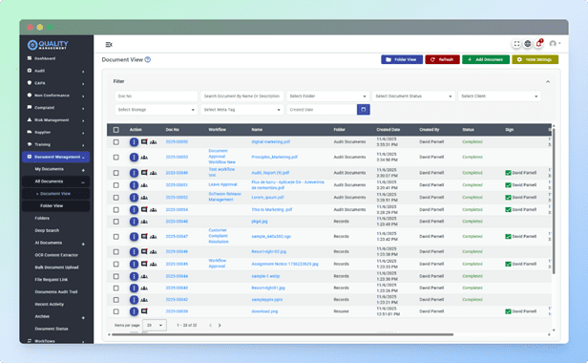Open the action menu for Resort-right-02.jpg
588x363 pixels.
point(134,252)
